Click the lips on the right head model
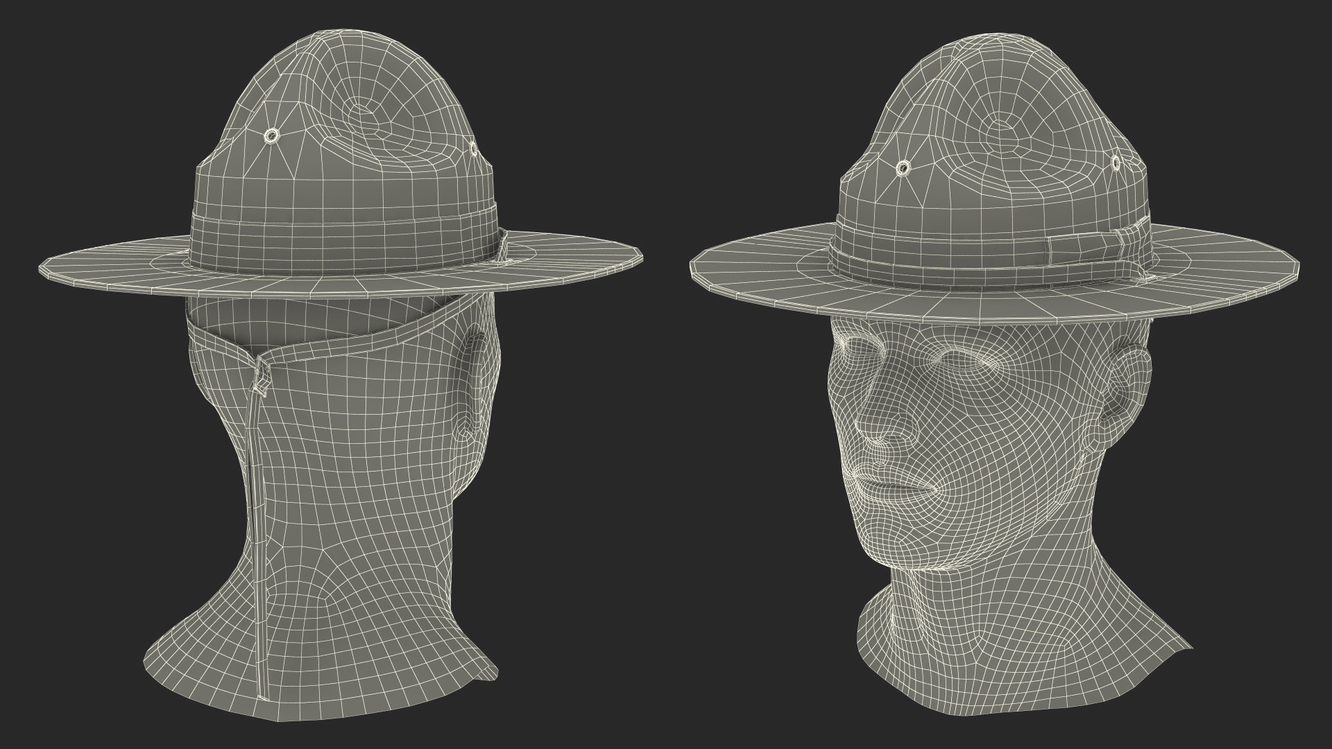This screenshot has height=749, width=1332. point(891,485)
